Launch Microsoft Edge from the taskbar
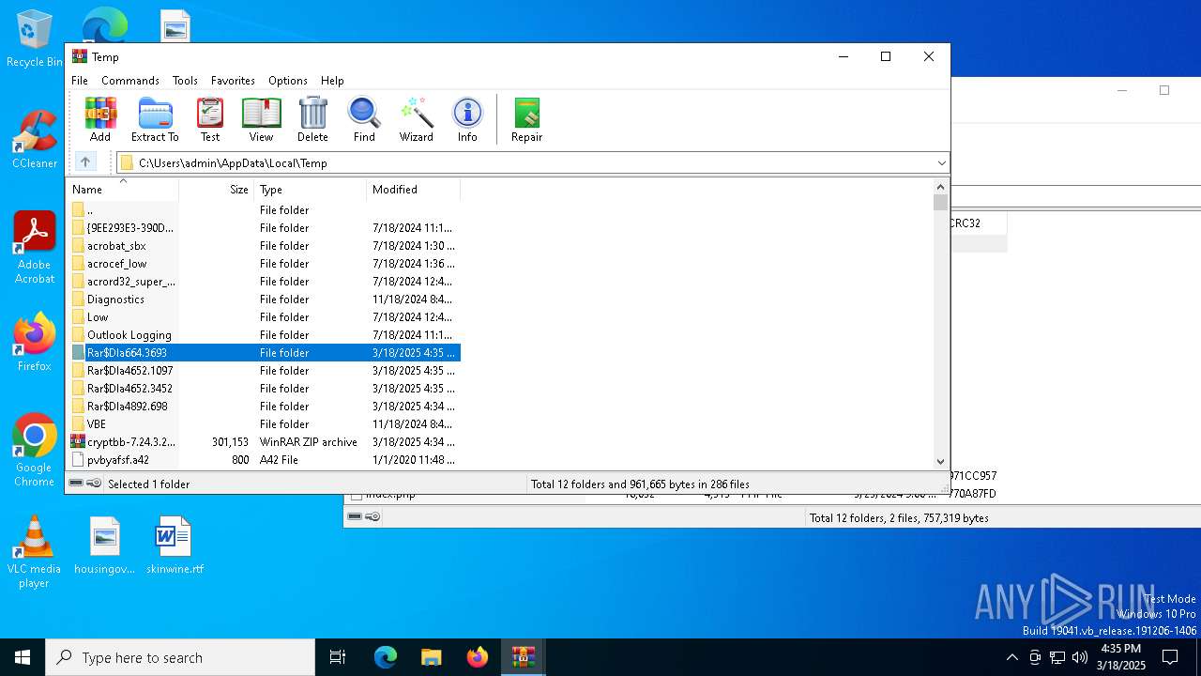 [386, 657]
